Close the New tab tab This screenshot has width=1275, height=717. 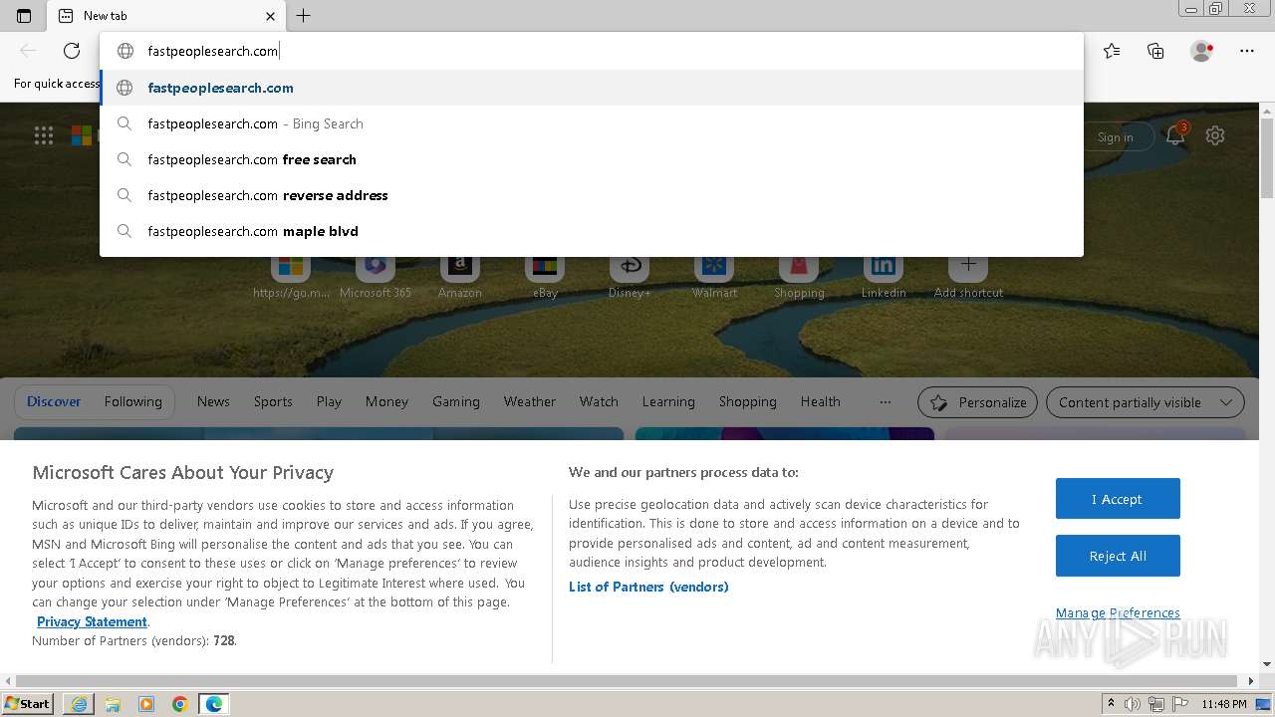[x=270, y=16]
